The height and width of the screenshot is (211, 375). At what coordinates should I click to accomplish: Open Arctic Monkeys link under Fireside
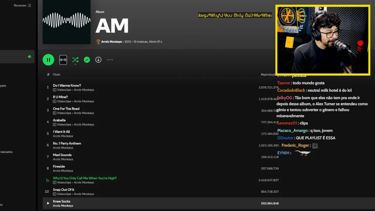click(x=63, y=171)
